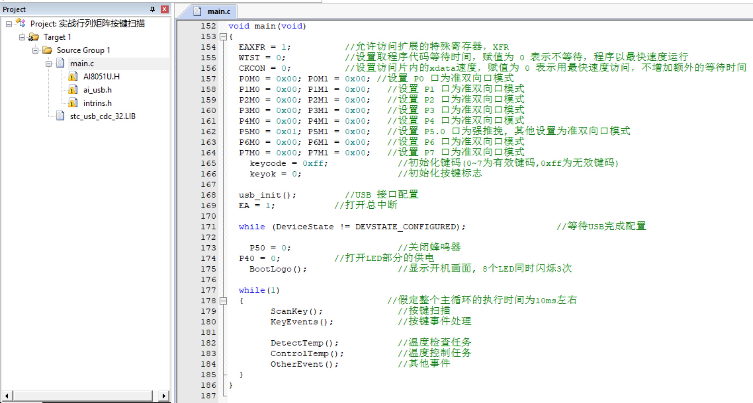
Task: Click the 'while(1)' keyword line
Action: click(259, 290)
